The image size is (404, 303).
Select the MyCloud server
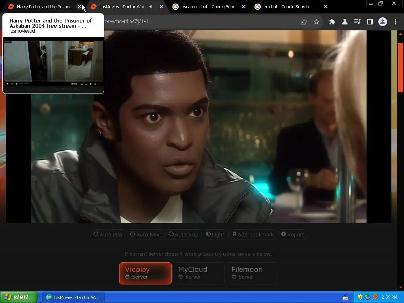pos(199,273)
